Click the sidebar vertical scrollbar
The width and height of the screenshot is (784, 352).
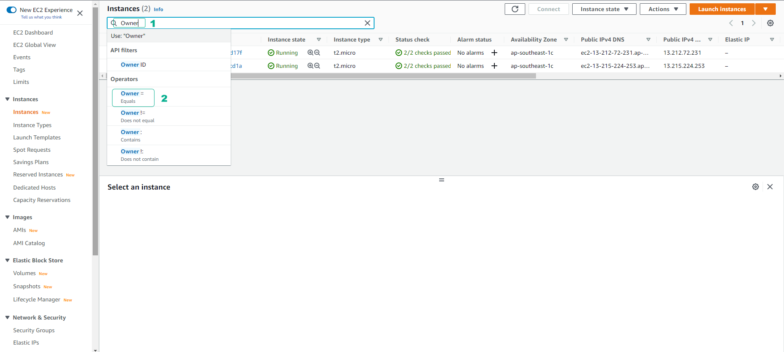pos(96,132)
